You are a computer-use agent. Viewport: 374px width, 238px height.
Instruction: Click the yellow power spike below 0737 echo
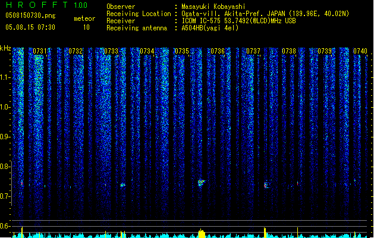click(265, 233)
